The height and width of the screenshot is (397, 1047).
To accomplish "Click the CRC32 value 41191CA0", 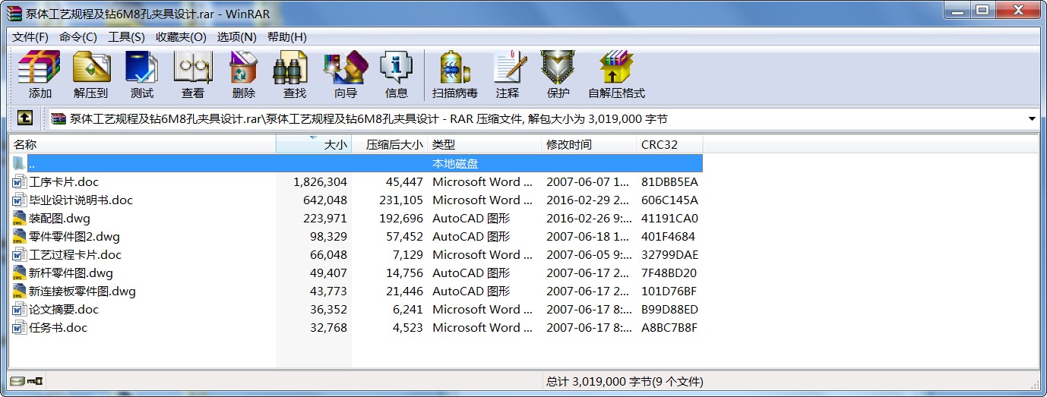I will 669,219.
